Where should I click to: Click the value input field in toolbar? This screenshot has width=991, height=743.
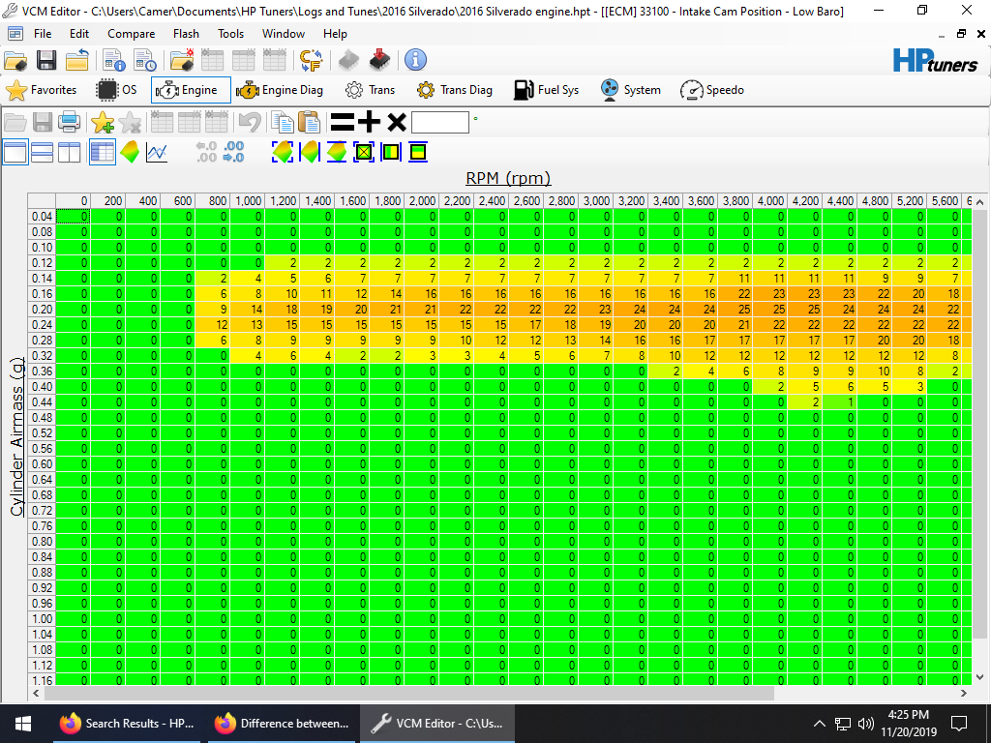click(440, 122)
